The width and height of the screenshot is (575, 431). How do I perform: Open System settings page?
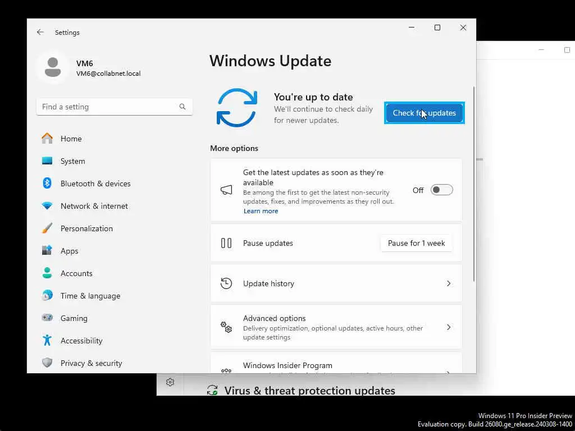[x=115, y=161]
